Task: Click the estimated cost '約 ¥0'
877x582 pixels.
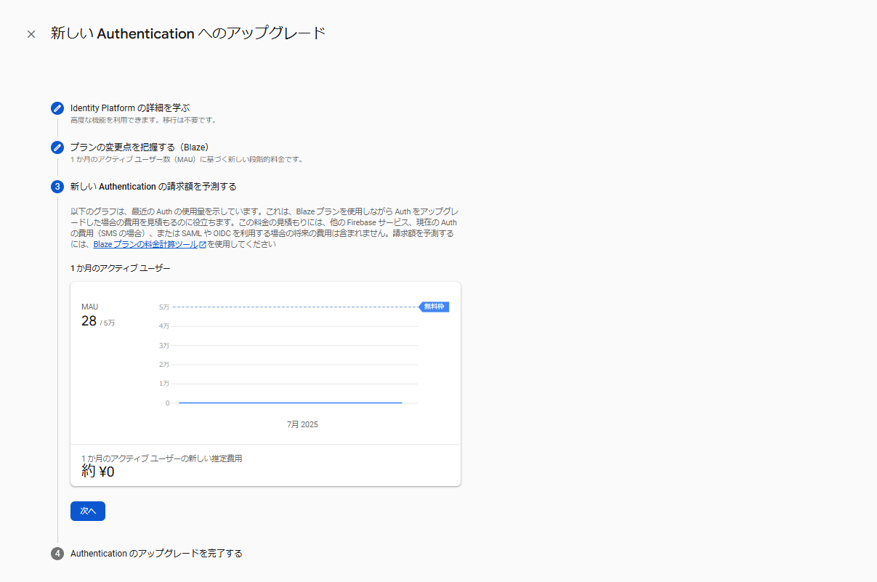Action: [98, 472]
